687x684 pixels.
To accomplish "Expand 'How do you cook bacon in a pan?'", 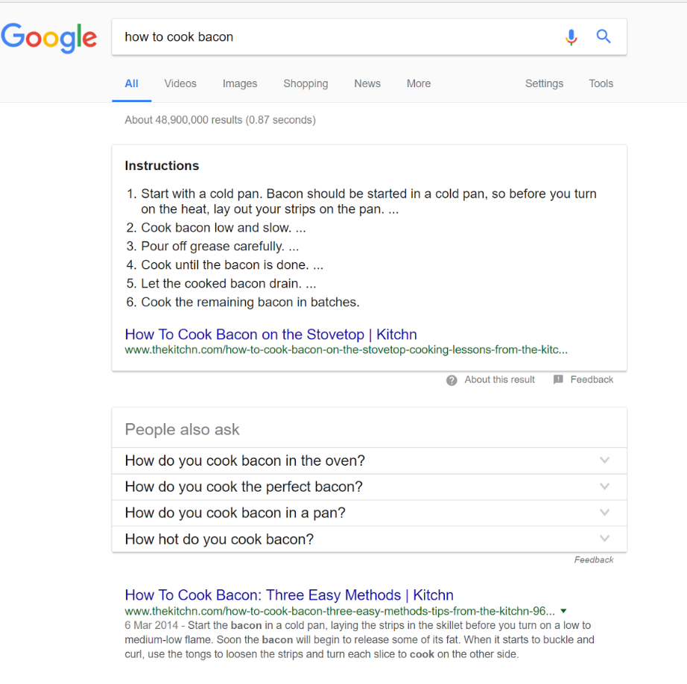I will click(369, 513).
